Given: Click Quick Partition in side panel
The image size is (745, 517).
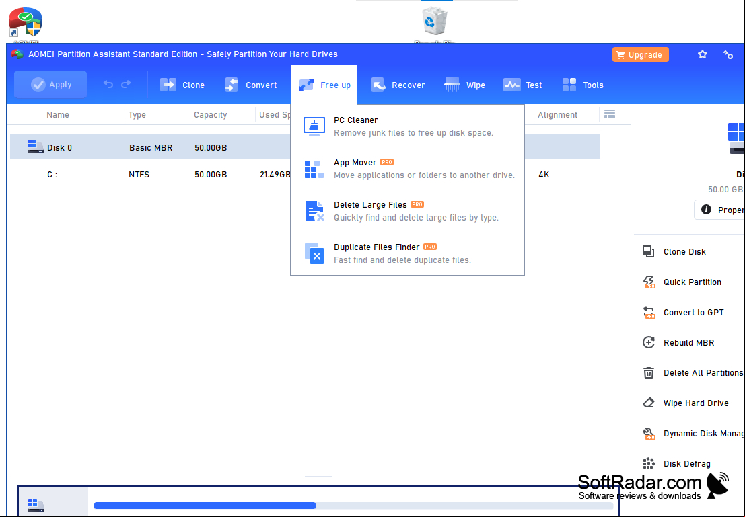Looking at the screenshot, I should pyautogui.click(x=692, y=282).
